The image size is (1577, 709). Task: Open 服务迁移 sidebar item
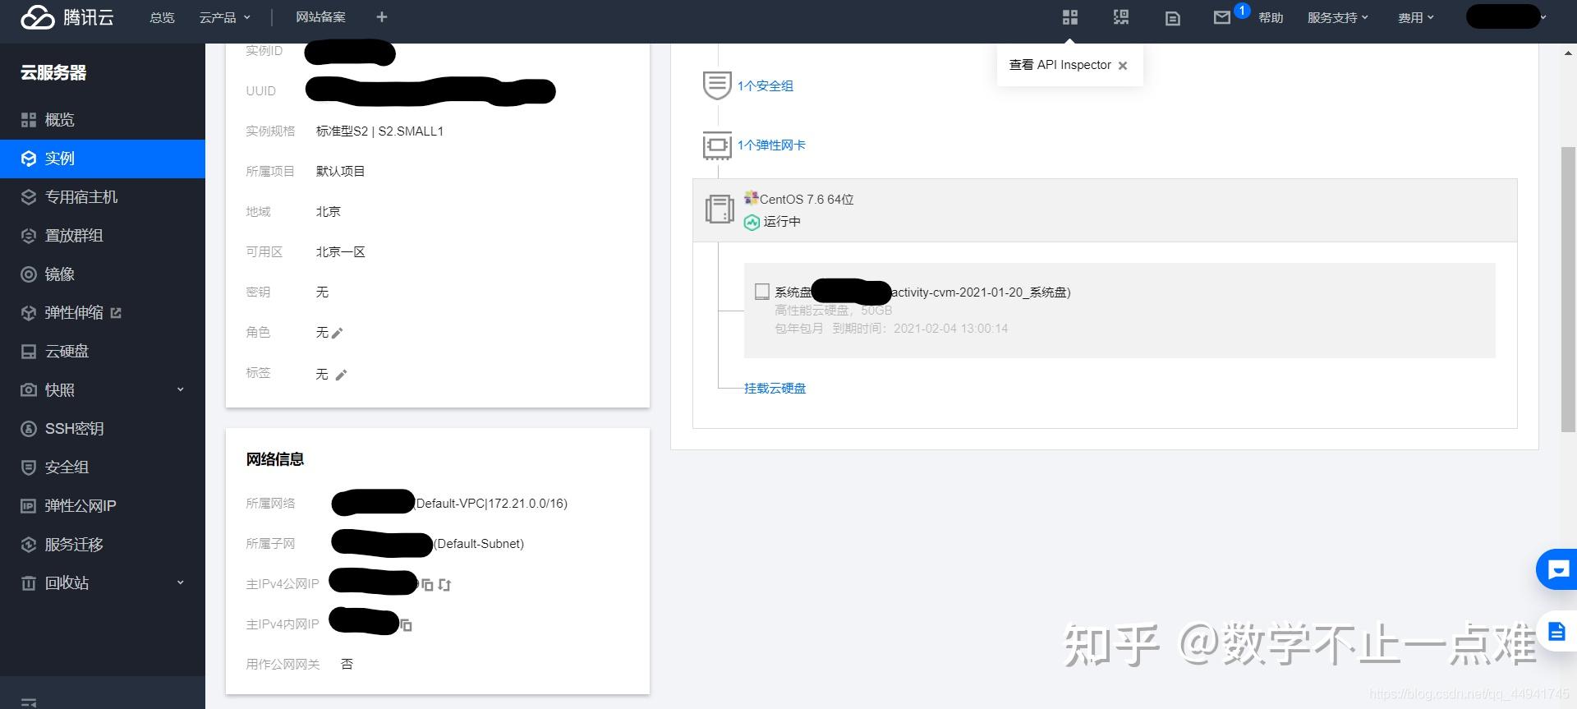point(103,545)
